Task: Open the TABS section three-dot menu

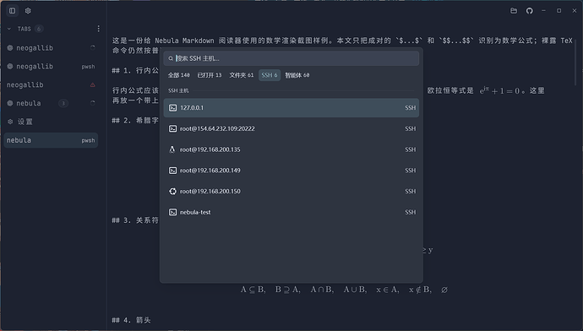Action: click(98, 29)
